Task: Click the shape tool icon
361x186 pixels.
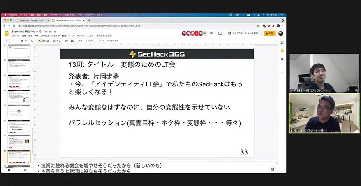Action: pyautogui.click(x=54, y=41)
